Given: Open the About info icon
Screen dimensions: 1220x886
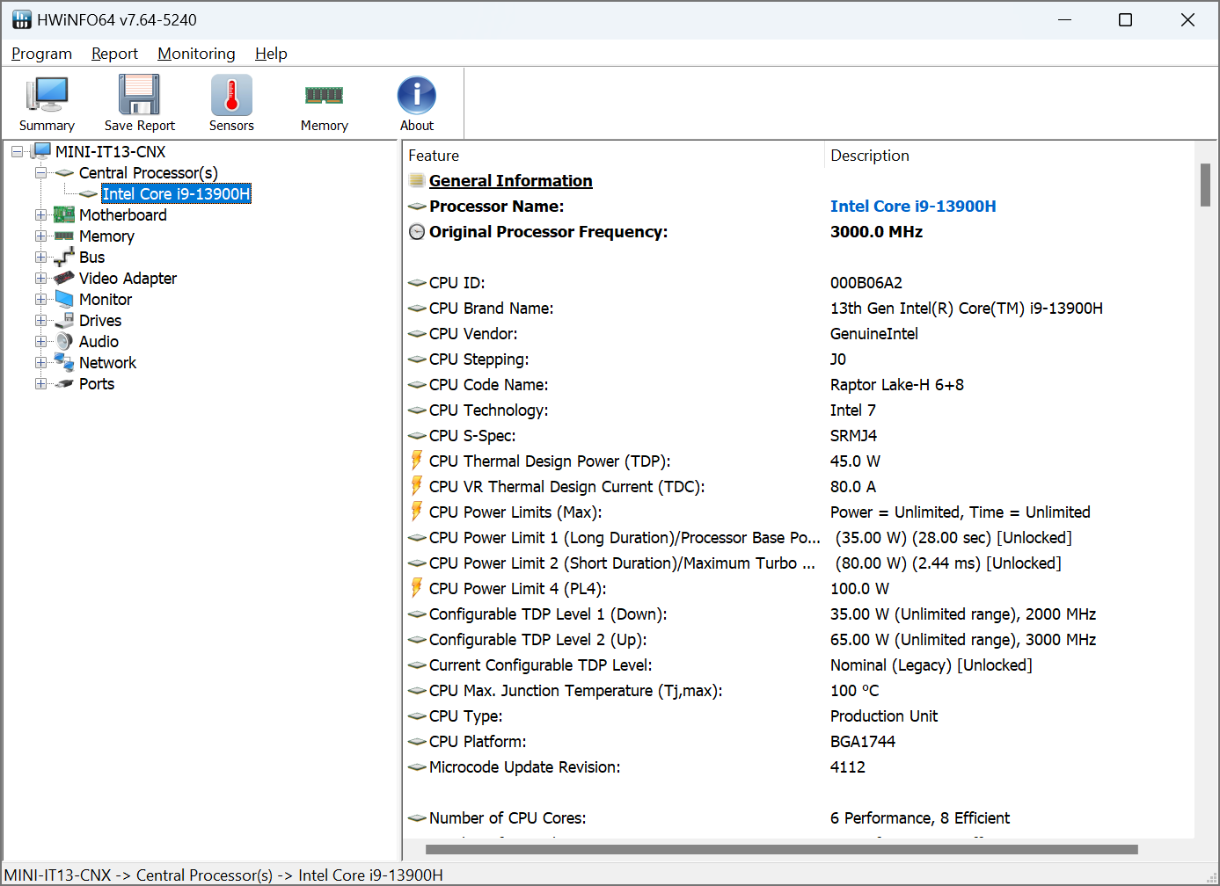Looking at the screenshot, I should [x=416, y=95].
